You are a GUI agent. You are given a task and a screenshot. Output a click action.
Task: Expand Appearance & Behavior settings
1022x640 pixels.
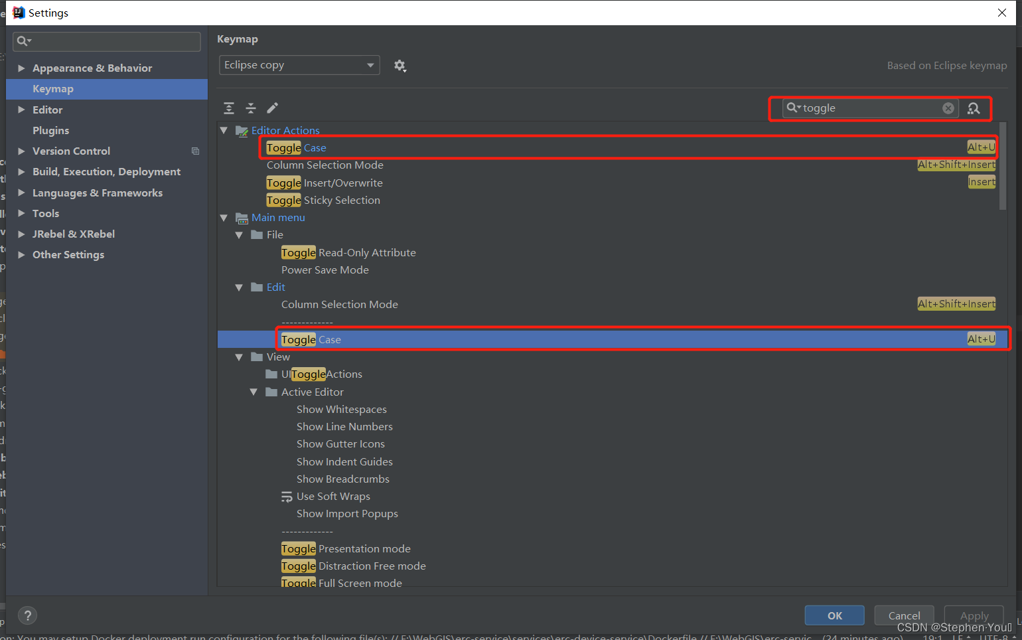click(21, 68)
